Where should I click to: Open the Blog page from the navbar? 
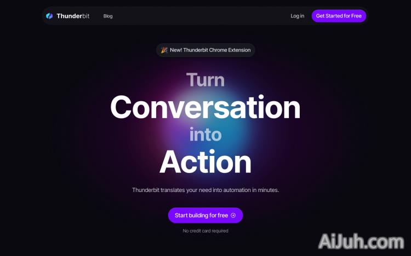coord(108,16)
